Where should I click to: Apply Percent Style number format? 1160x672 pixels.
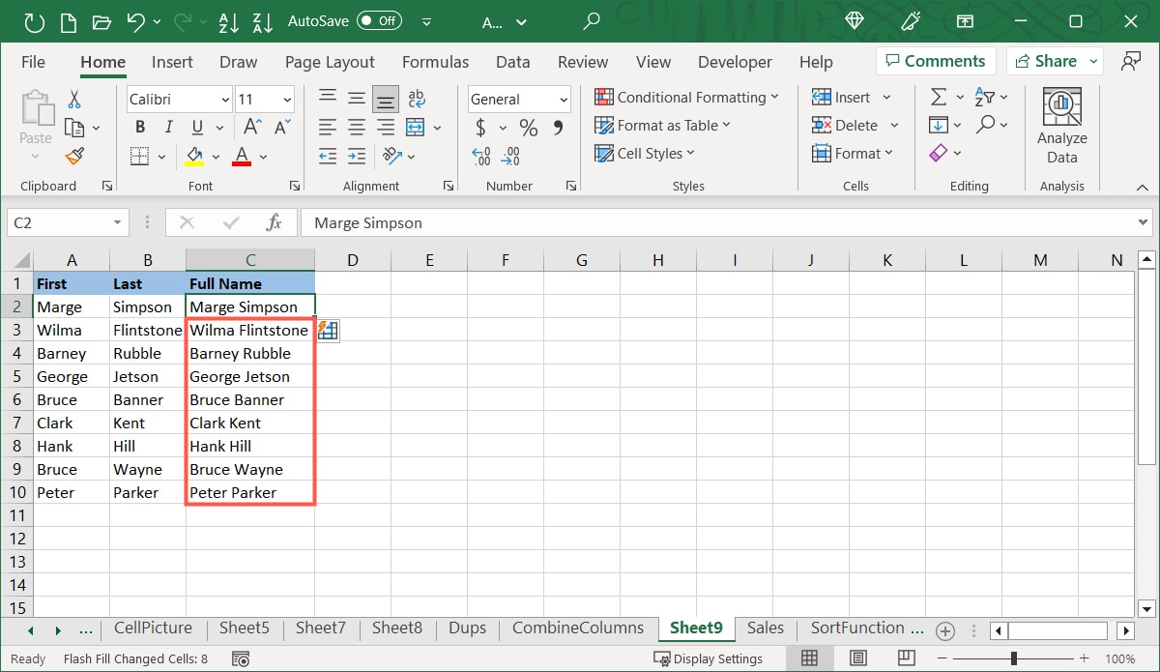528,128
